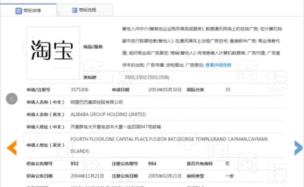Click the 申请/注册号 label
The image size is (304, 187).
point(38,90)
